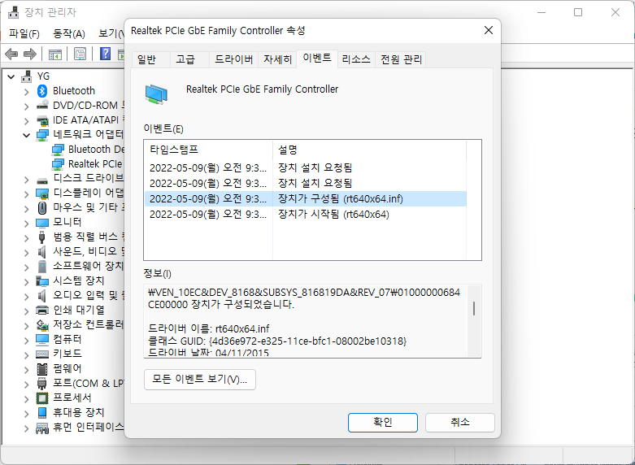This screenshot has height=465, width=635.
Task: Close the Realtek properties dialog
Action: [x=489, y=30]
